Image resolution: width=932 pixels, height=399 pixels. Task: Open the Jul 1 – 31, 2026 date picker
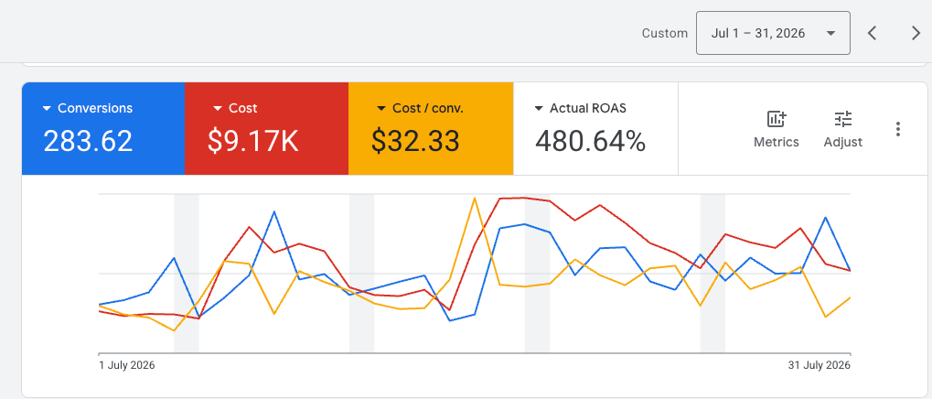click(x=773, y=33)
